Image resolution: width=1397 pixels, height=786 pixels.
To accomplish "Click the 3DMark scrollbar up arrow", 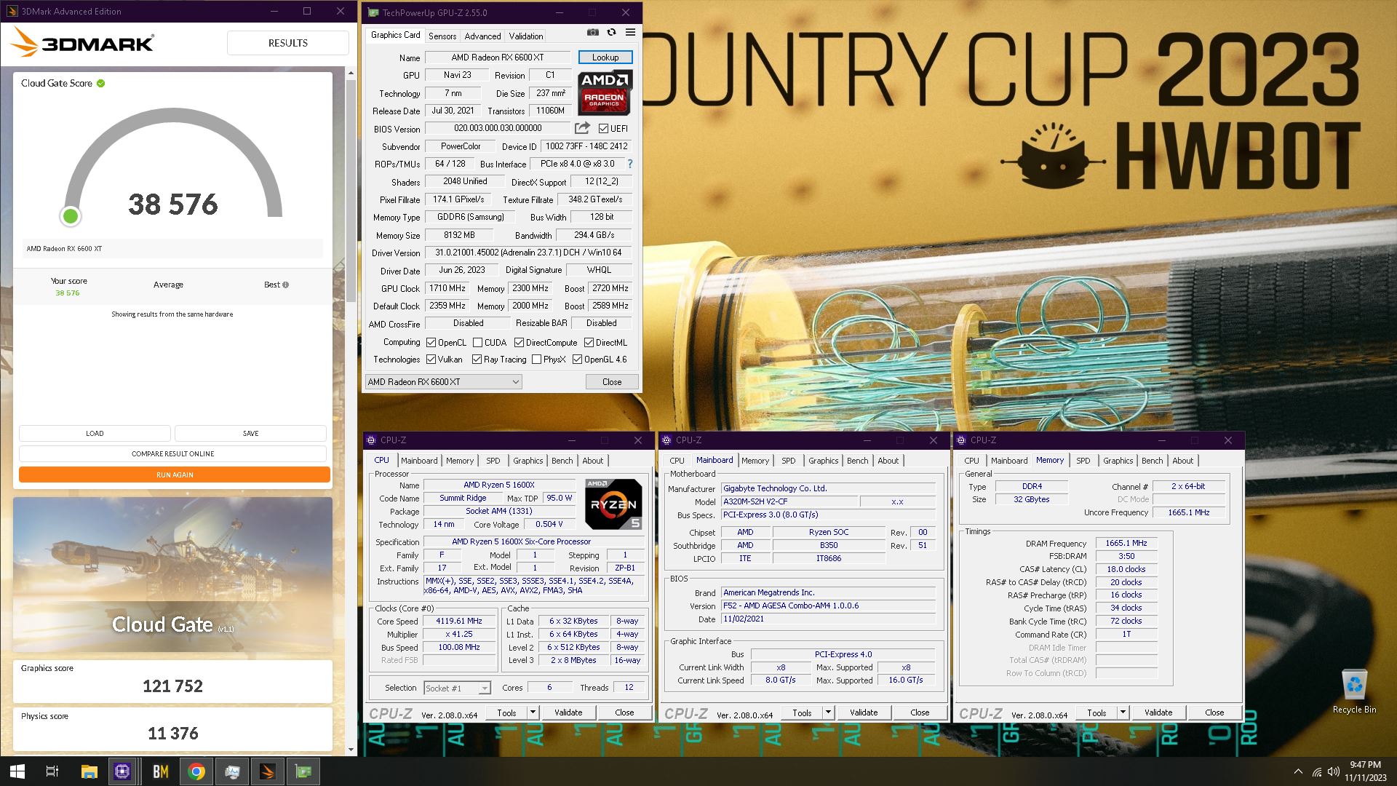I will 351,73.
